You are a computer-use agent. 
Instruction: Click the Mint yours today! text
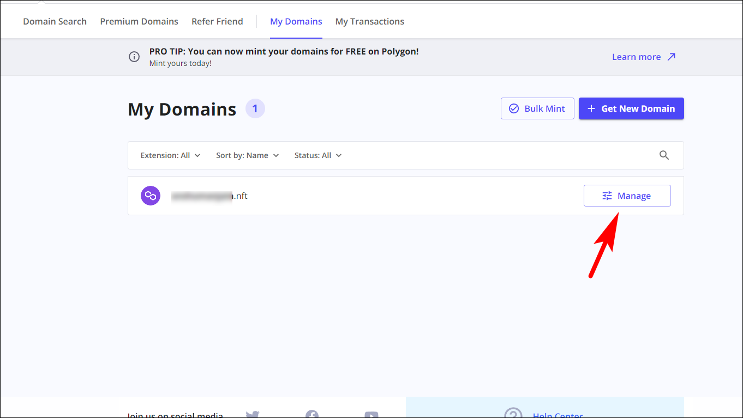point(180,63)
